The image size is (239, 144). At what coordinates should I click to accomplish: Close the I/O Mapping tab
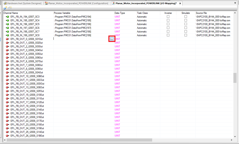tap(180, 3)
